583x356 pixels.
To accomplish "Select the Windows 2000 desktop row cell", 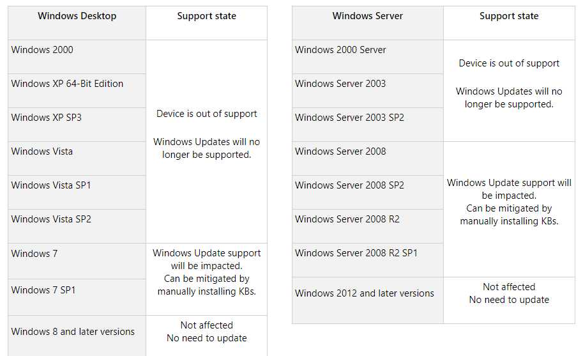I will (x=42, y=50).
